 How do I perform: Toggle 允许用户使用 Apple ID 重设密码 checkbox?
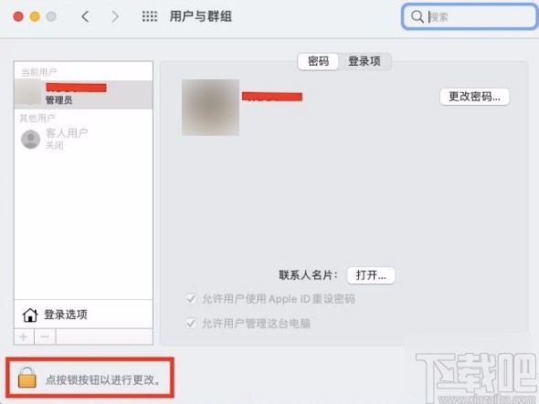click(x=191, y=298)
